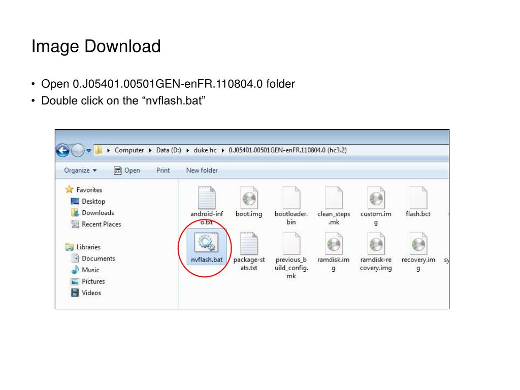Expand the arrow after Data (D:) breadcrumb
The image size is (520, 390).
(x=188, y=150)
